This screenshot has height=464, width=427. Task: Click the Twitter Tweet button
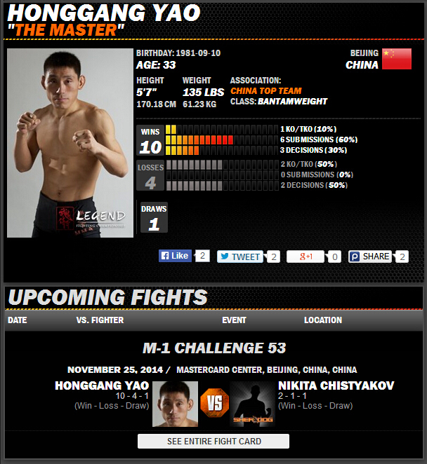(240, 257)
